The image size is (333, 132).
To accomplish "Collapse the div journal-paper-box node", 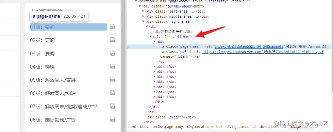I will [x=140, y=6].
